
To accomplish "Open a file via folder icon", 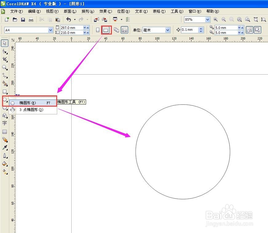I will (x=15, y=19).
